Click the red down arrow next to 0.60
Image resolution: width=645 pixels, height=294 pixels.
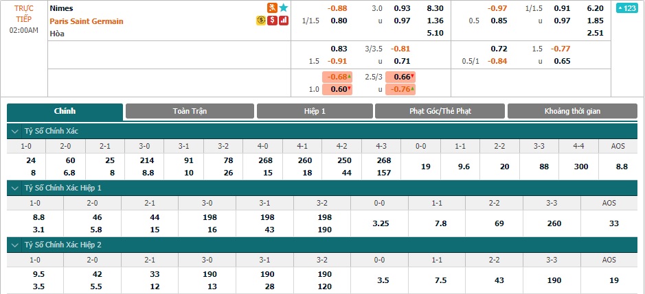349,89
